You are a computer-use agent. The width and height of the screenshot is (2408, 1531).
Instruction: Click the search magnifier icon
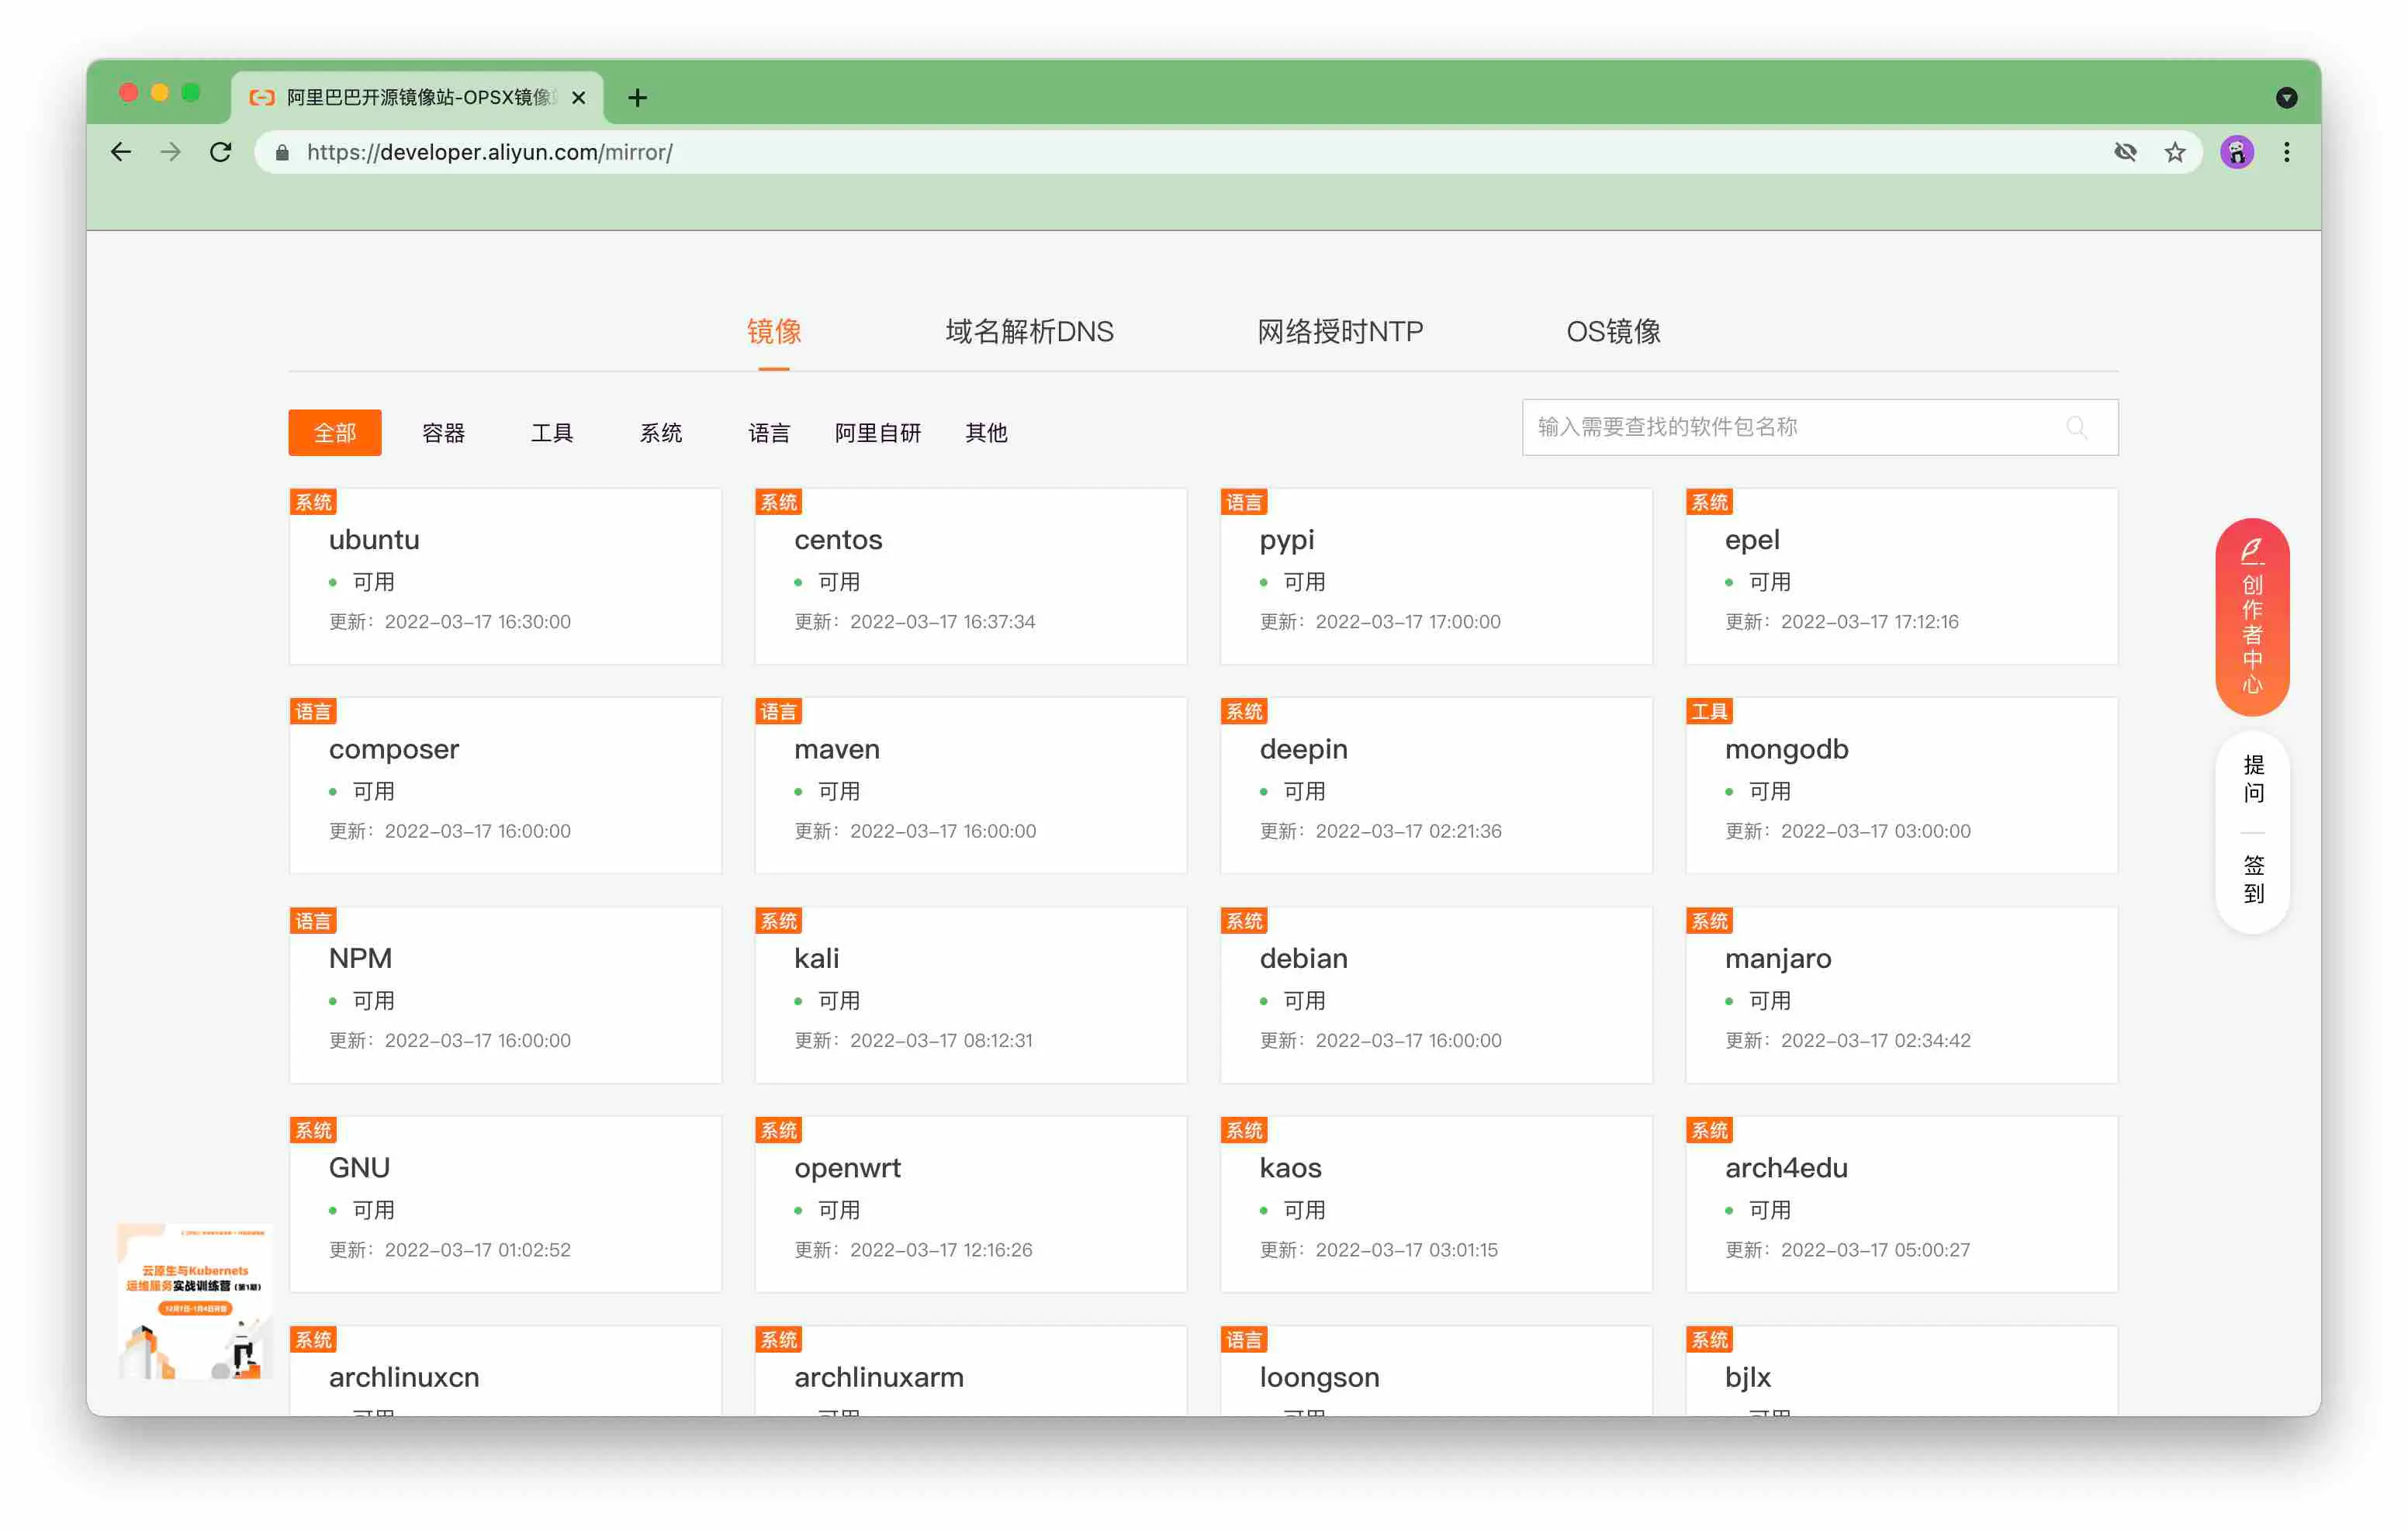point(2076,428)
